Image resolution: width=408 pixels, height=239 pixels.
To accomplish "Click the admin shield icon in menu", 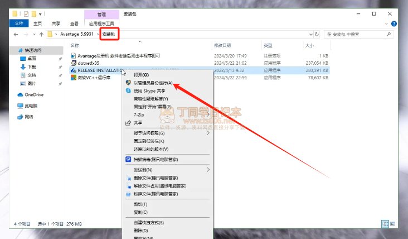I will (128, 83).
